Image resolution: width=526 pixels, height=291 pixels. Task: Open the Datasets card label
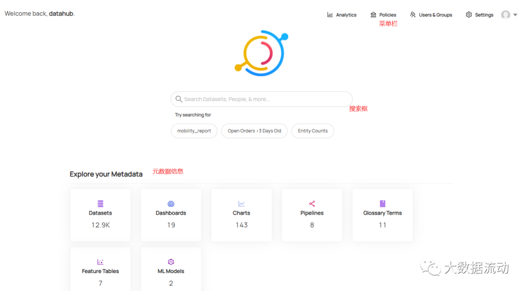100,213
